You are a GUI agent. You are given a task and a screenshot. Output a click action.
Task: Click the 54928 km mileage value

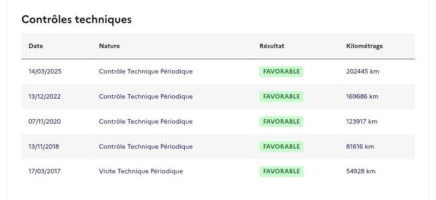tap(361, 171)
